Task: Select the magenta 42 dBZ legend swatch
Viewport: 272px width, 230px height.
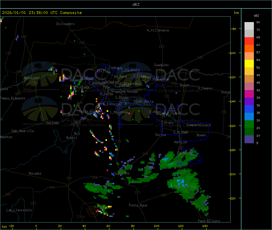Action: coord(249,94)
